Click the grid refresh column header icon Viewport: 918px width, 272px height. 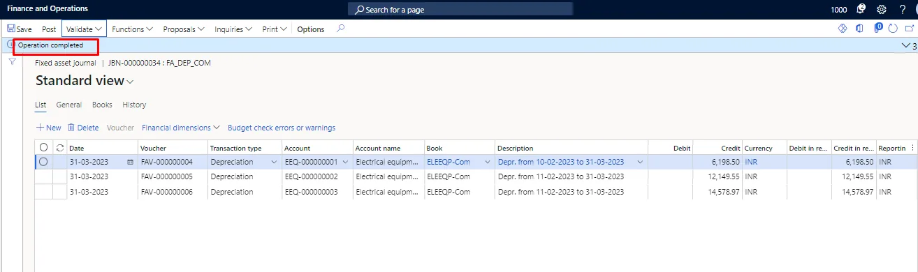(59, 148)
